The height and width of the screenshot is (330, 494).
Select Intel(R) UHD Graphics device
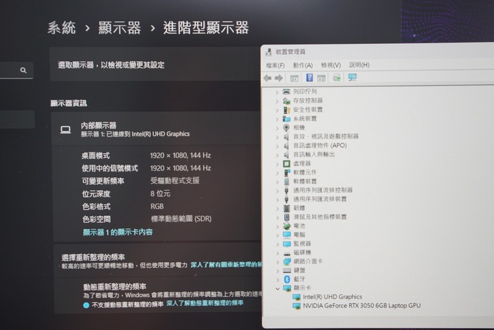pyautogui.click(x=332, y=297)
